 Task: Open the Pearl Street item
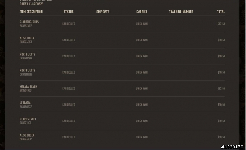(28, 119)
